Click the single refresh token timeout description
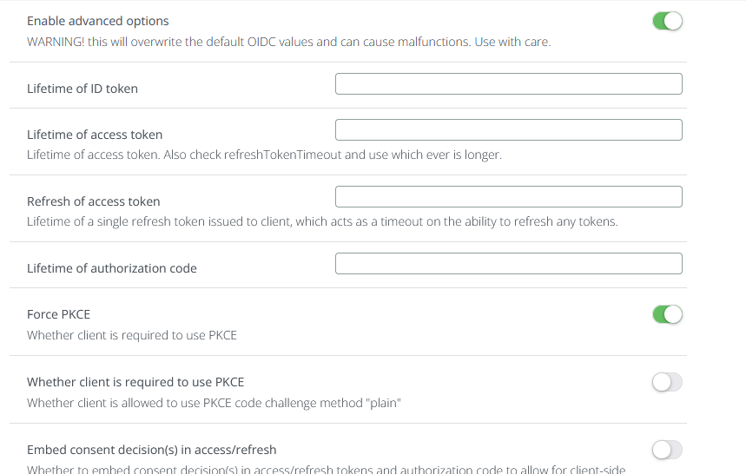746x474 pixels. [322, 222]
